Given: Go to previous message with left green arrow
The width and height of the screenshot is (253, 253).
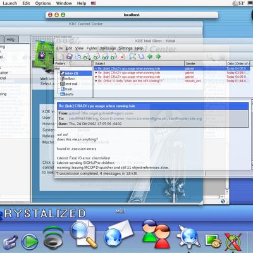Looking at the screenshot, I should (x=150, y=56).
